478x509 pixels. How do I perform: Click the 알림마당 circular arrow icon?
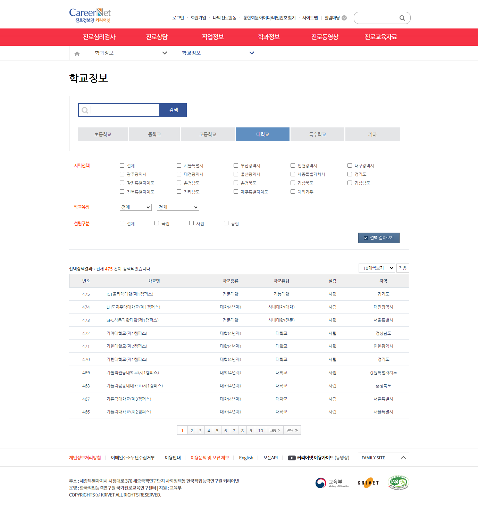coord(344,18)
